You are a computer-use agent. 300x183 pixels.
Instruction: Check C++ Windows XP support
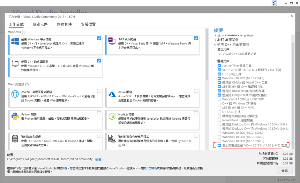pyautogui.click(x=219, y=103)
